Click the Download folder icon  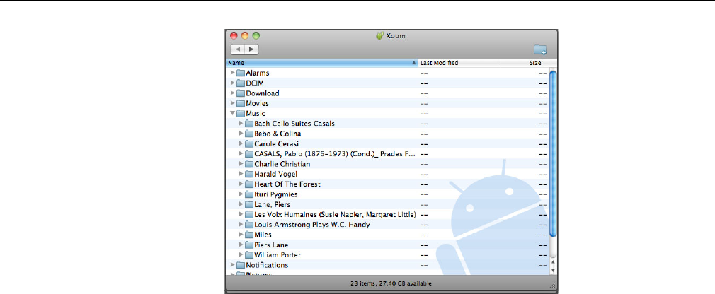tap(241, 93)
